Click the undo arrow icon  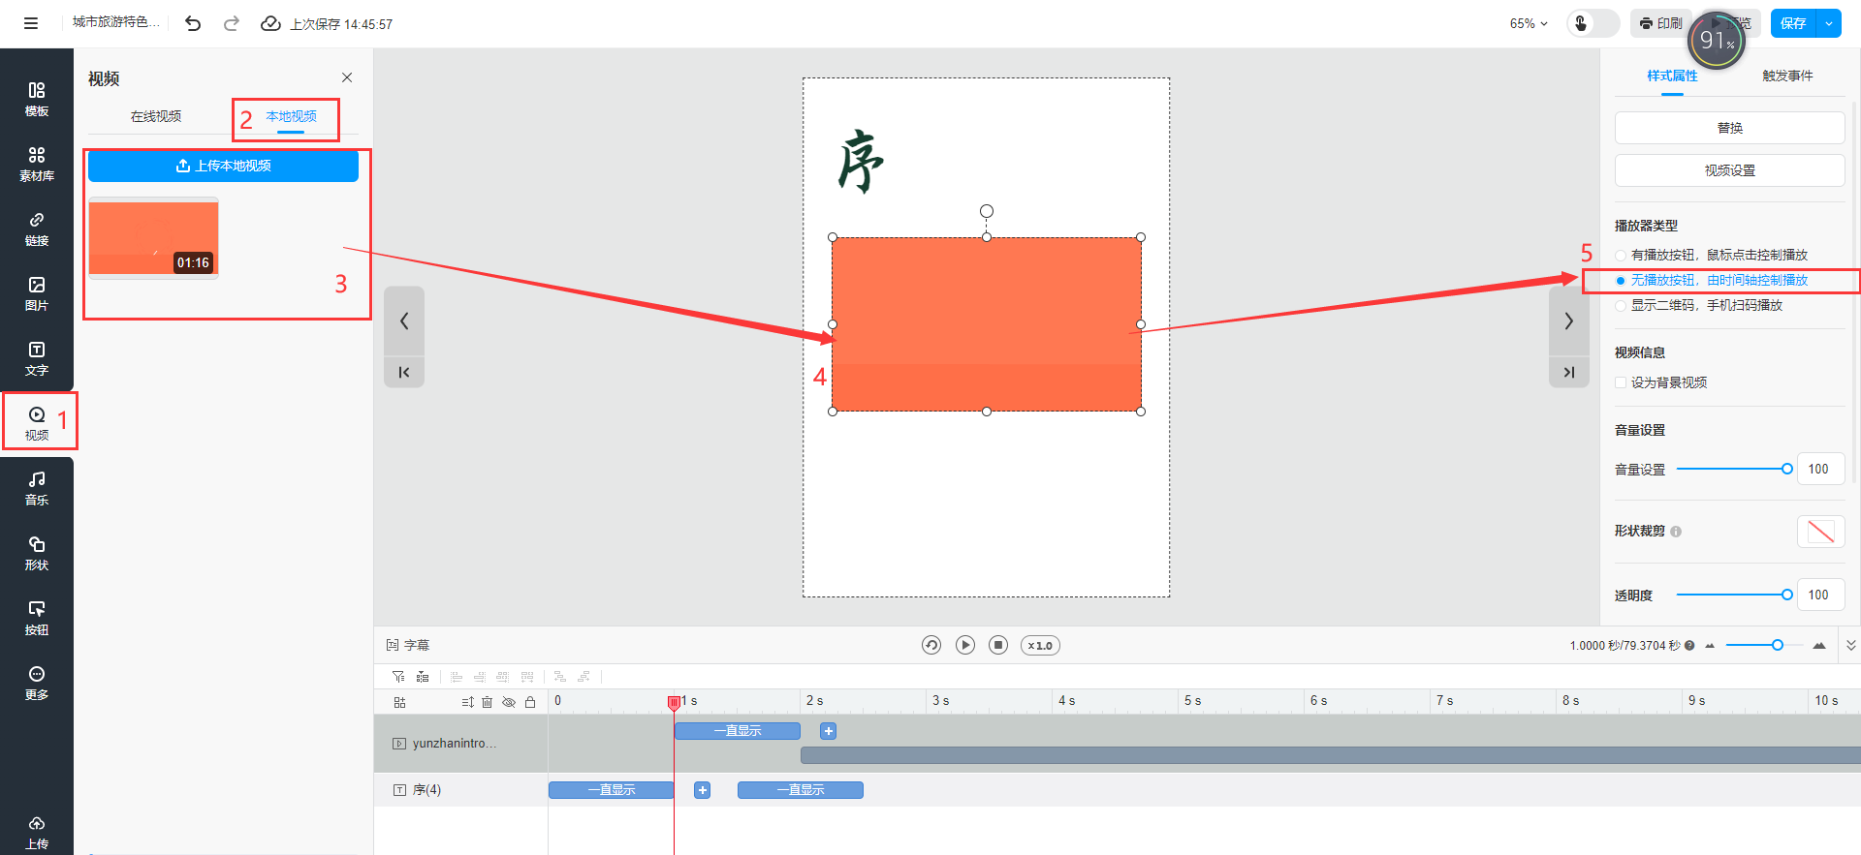point(193,23)
